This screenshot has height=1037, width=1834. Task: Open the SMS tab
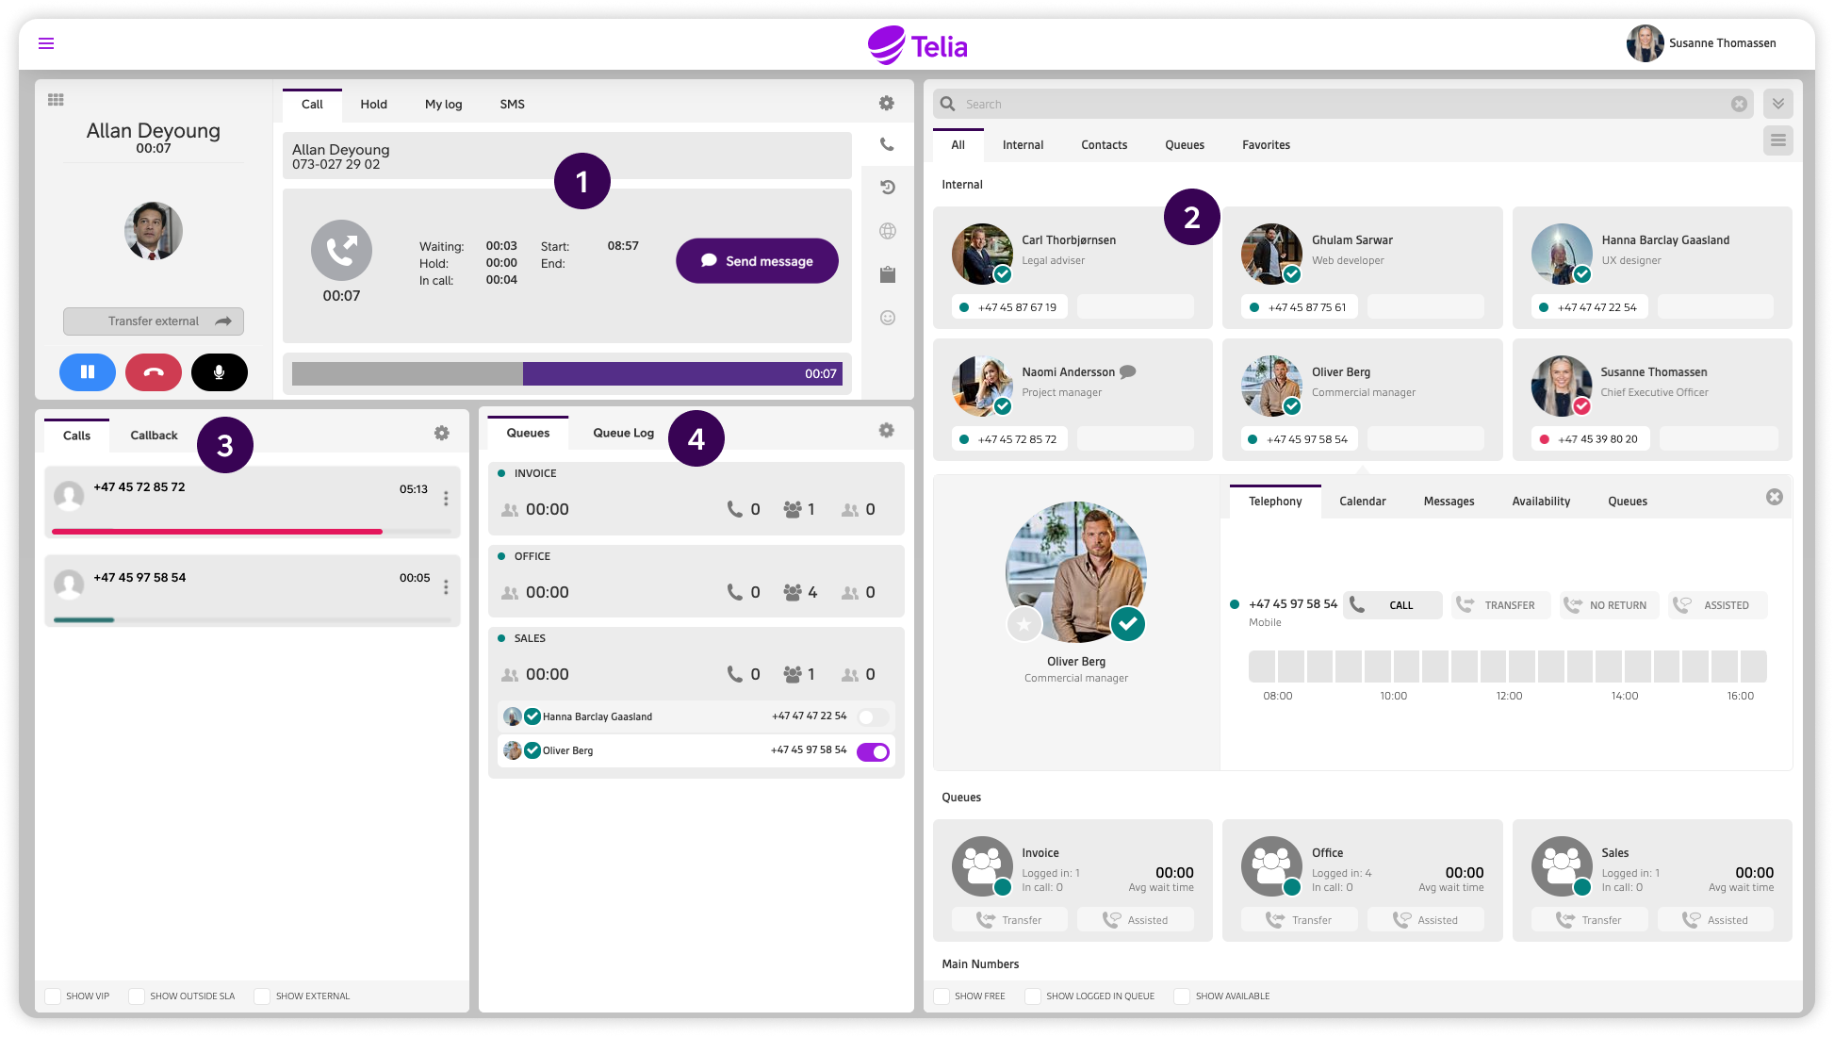point(512,105)
